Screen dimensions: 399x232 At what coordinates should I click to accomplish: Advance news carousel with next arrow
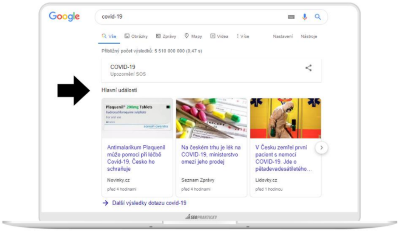click(x=321, y=148)
